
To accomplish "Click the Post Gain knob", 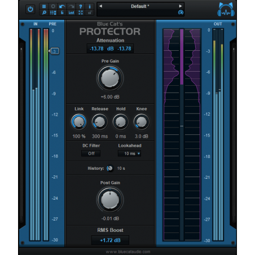I will pyautogui.click(x=110, y=200).
